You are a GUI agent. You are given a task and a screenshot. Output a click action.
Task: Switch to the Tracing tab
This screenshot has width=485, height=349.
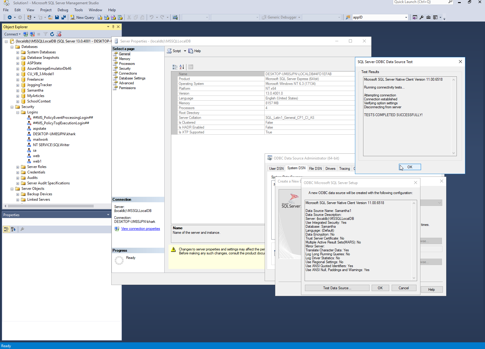click(x=345, y=169)
